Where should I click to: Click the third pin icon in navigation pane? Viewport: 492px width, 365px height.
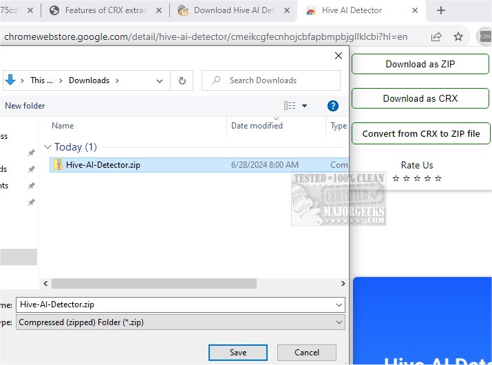click(x=32, y=186)
